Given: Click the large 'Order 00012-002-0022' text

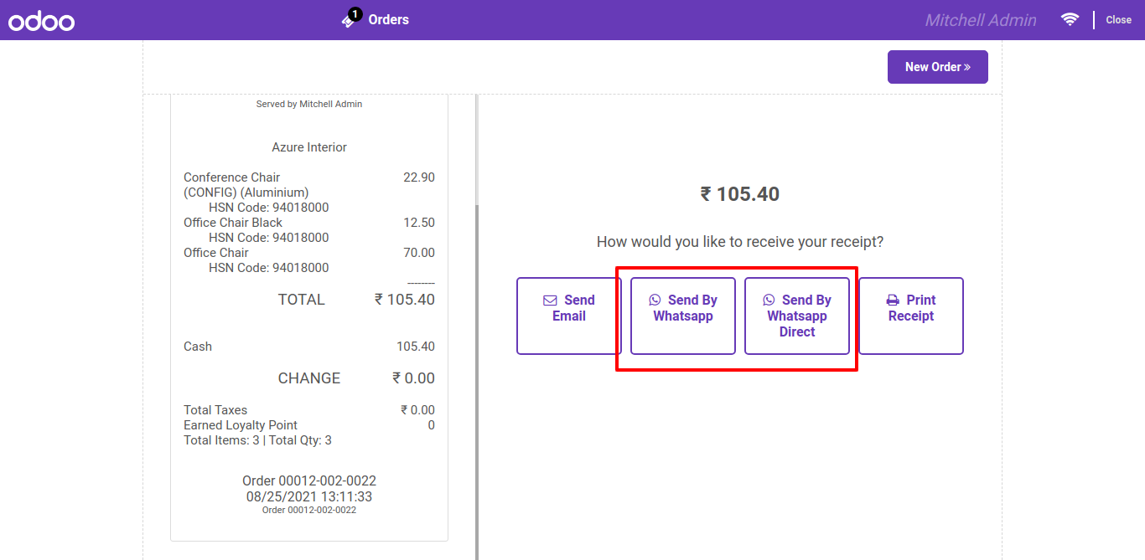Looking at the screenshot, I should pyautogui.click(x=309, y=481).
